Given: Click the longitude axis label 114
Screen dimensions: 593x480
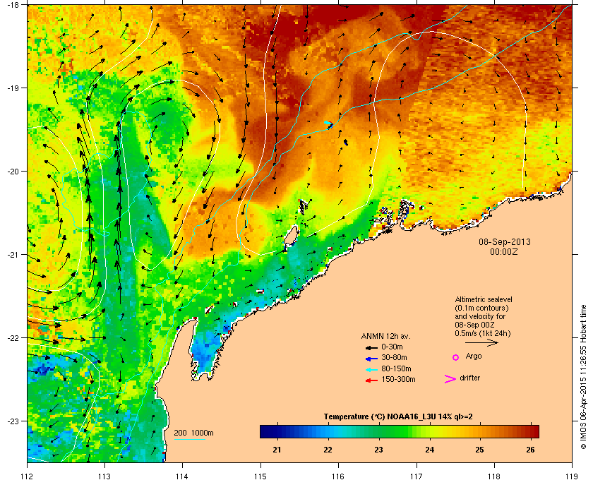Looking at the screenshot, I should (x=182, y=476).
